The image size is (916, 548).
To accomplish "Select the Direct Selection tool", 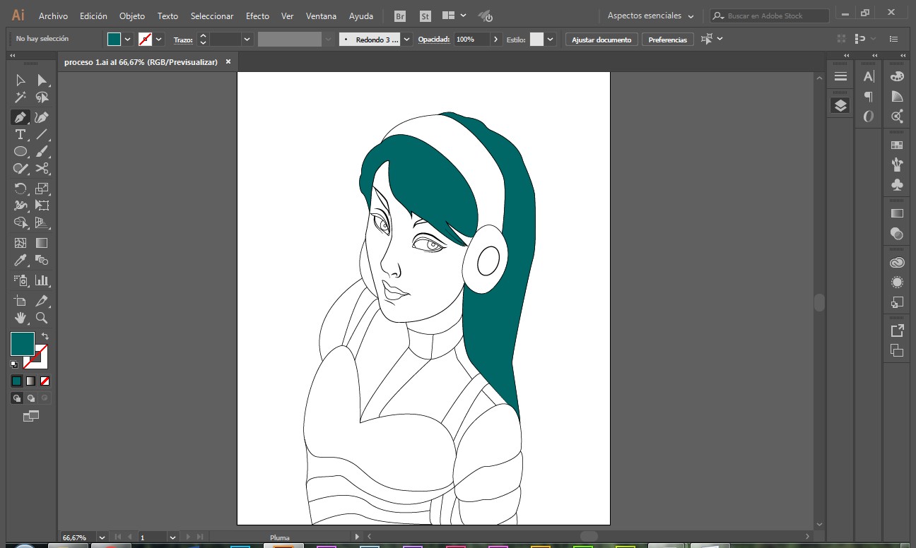I will pyautogui.click(x=42, y=81).
